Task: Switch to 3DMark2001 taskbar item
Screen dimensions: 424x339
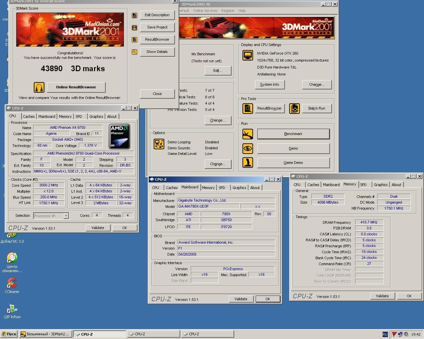Action: (45, 334)
